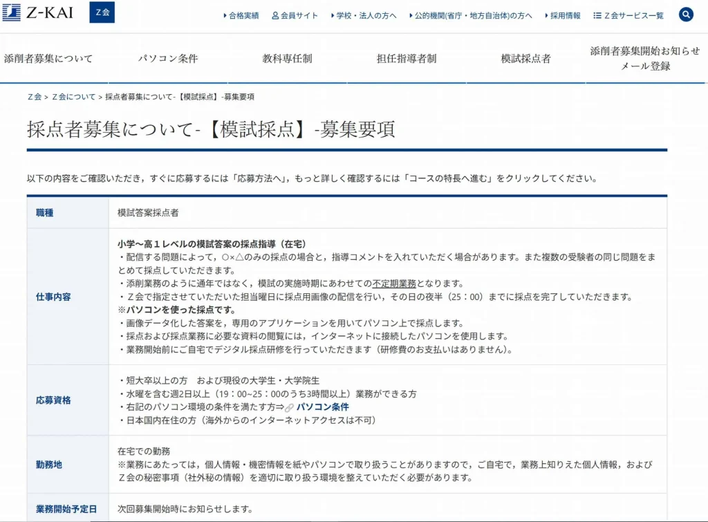Select パソコン条件 nav tab
The image size is (708, 522).
pos(168,58)
